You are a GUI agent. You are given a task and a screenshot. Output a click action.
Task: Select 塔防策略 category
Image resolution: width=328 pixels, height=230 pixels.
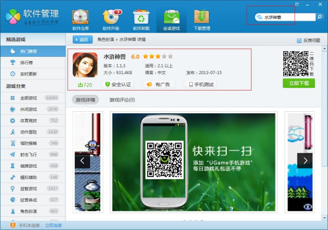33,143
